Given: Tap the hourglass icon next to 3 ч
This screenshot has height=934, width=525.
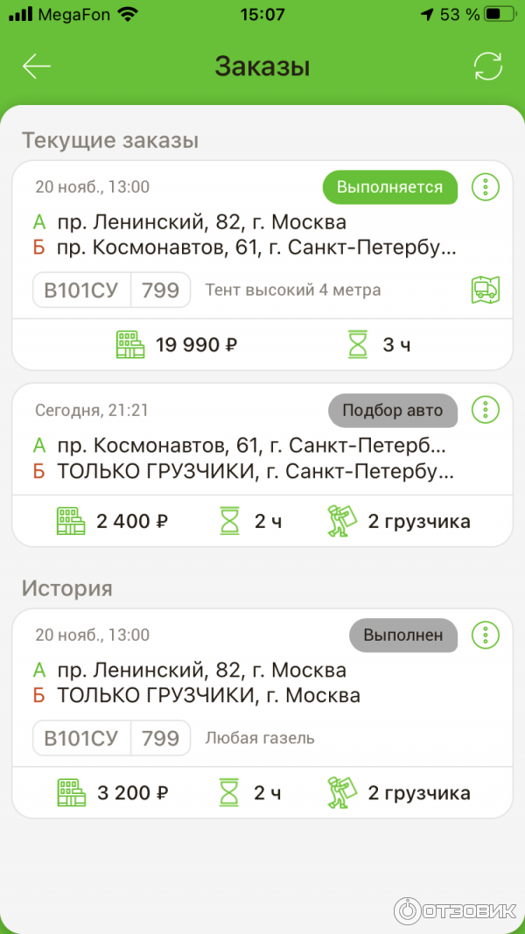Looking at the screenshot, I should tap(358, 345).
